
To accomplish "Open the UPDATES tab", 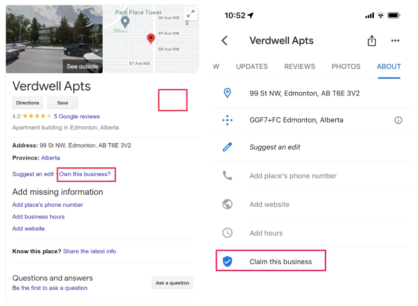I will pyautogui.click(x=252, y=67).
